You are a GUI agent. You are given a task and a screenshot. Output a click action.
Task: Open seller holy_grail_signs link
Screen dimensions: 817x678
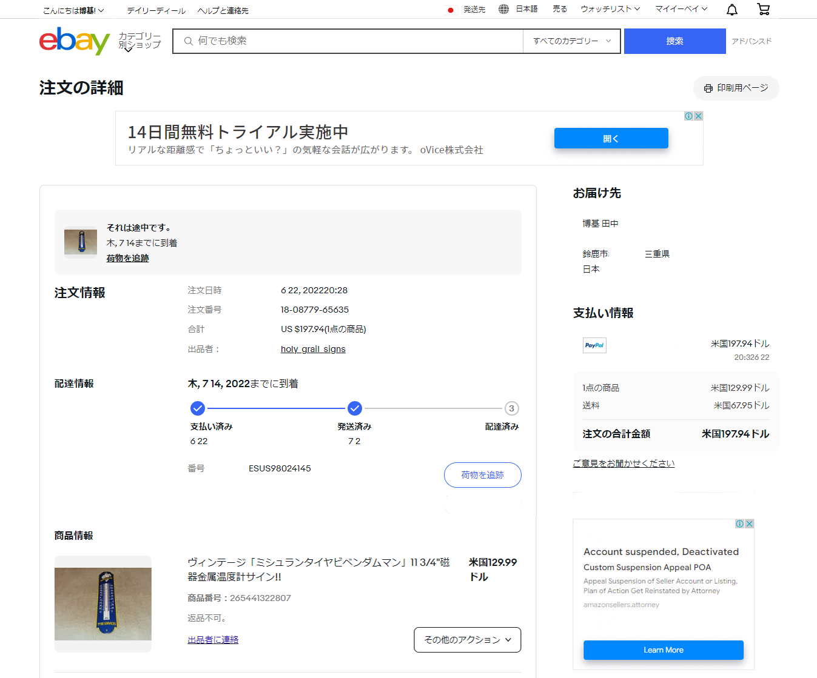pos(313,349)
